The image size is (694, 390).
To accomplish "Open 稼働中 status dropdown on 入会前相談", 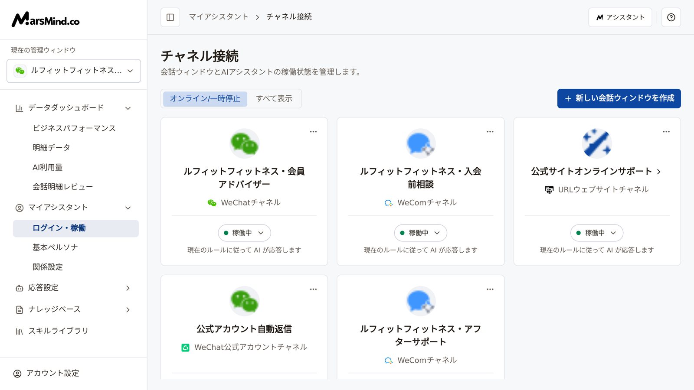I will [x=420, y=233].
